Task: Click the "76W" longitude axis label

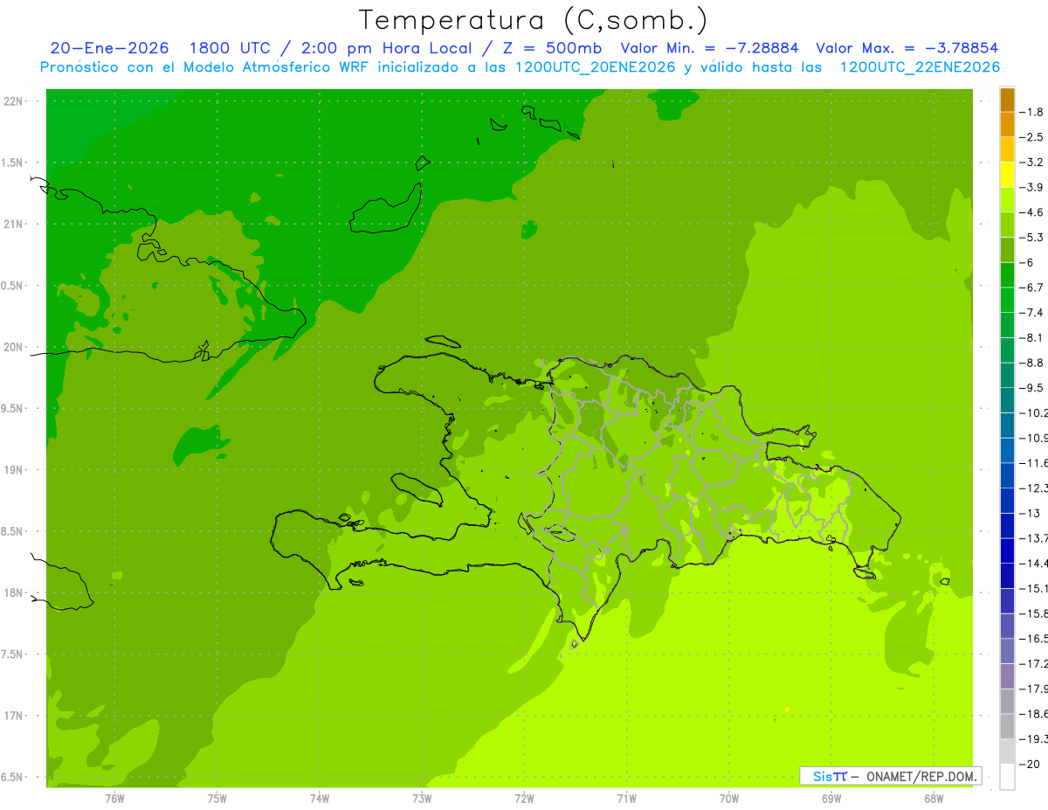Action: (114, 799)
